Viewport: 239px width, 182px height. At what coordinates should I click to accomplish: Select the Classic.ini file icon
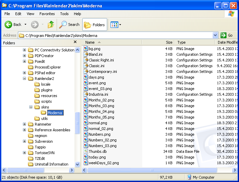(86, 66)
